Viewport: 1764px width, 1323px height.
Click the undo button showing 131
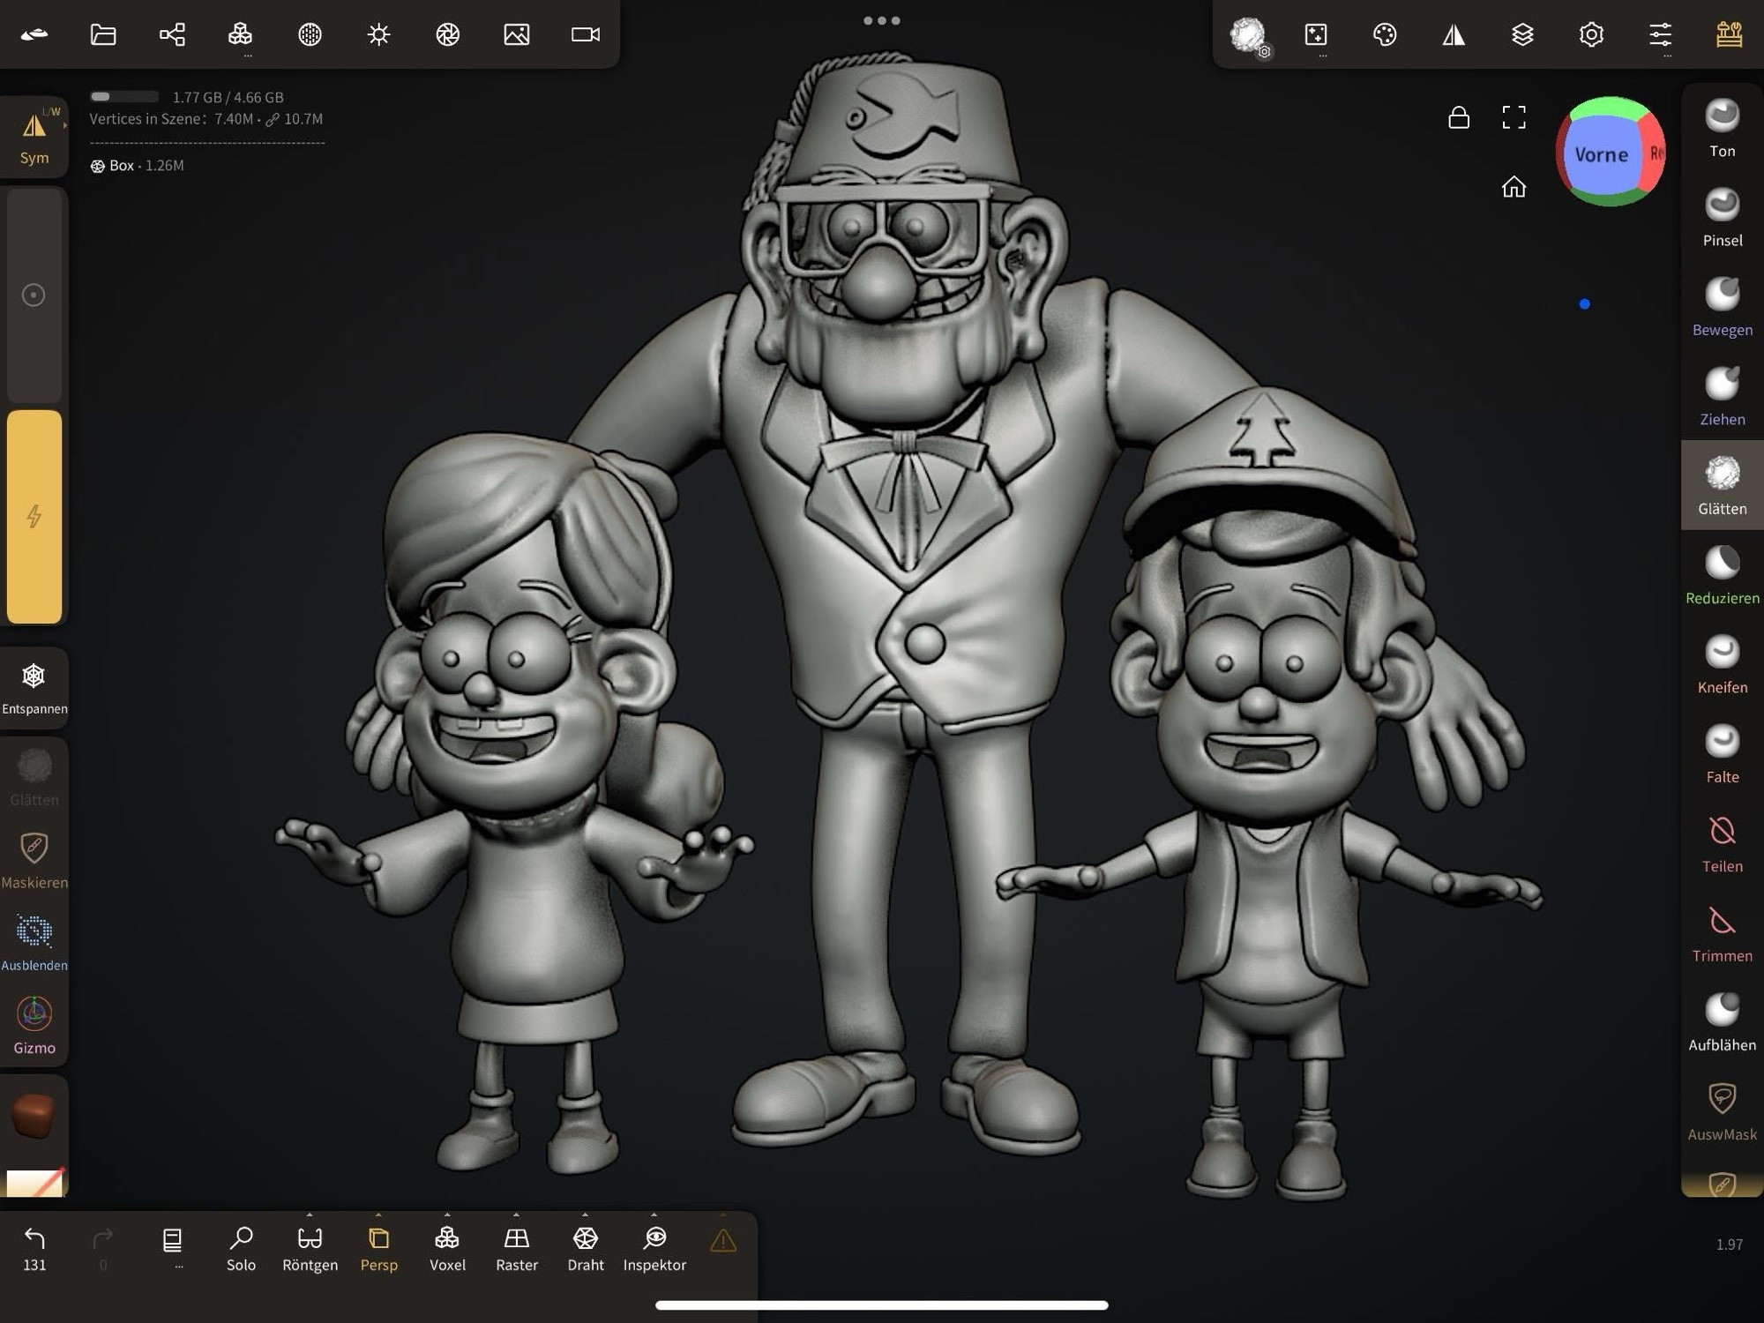pos(34,1249)
